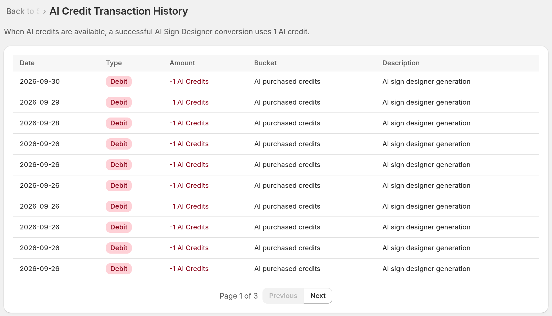The width and height of the screenshot is (552, 316).
Task: Click the Page 1 of 3 indicator
Action: point(239,296)
